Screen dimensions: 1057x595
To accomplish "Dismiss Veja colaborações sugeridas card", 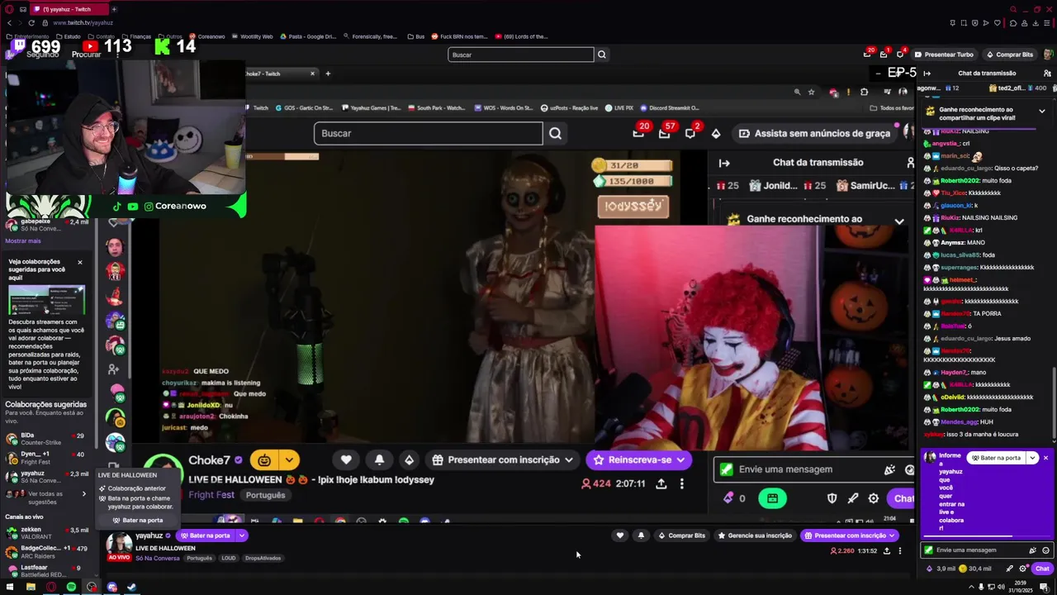I will (x=80, y=262).
